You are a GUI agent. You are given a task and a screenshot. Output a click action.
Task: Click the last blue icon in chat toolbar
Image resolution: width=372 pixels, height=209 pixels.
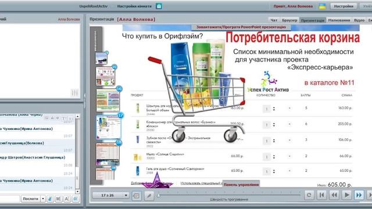click(76, 199)
